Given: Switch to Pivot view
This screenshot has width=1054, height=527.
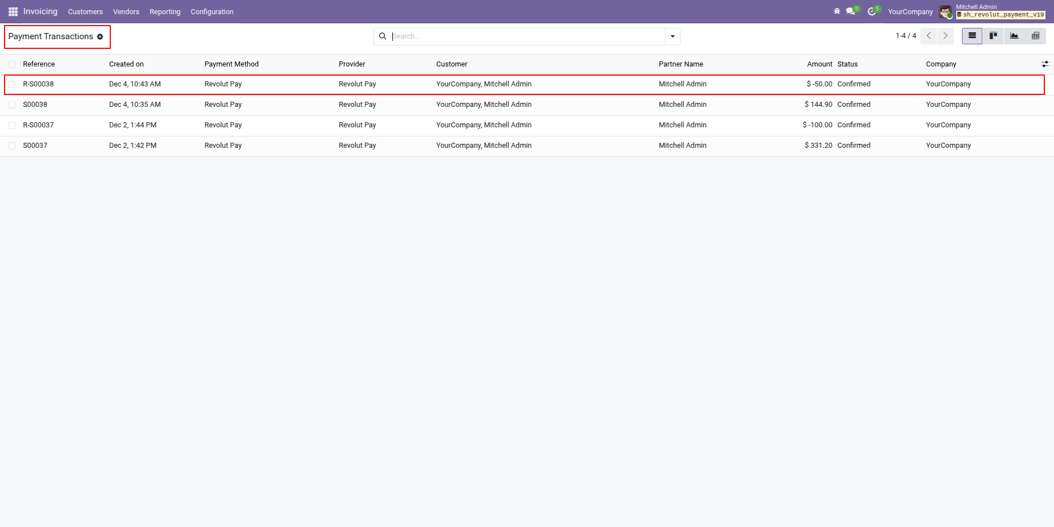Looking at the screenshot, I should [1035, 36].
